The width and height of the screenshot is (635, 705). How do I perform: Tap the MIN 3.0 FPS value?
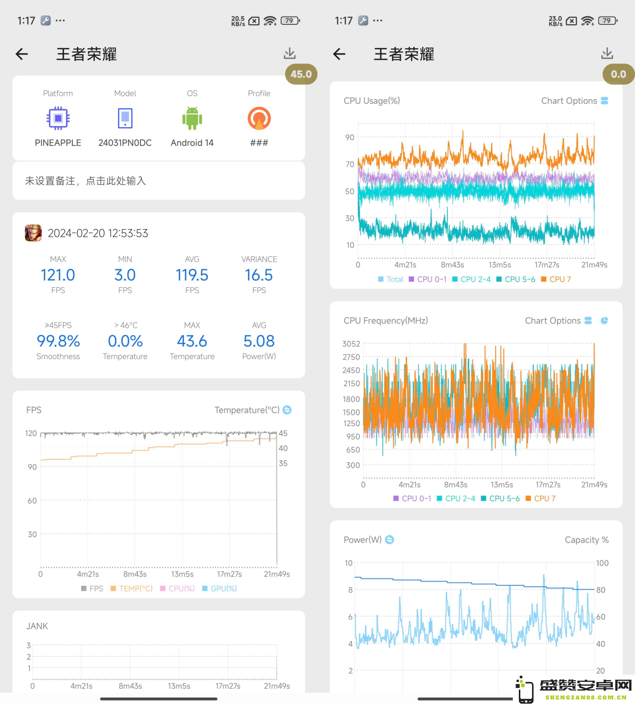(125, 275)
